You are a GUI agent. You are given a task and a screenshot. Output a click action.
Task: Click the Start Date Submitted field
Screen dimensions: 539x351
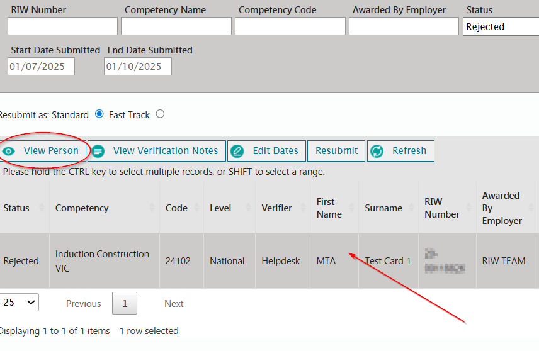tap(42, 67)
